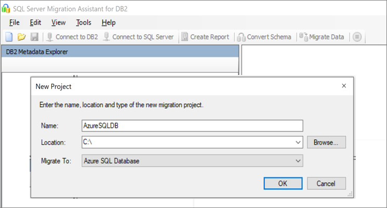
Task: Confirm the new project with OK
Action: click(283, 183)
